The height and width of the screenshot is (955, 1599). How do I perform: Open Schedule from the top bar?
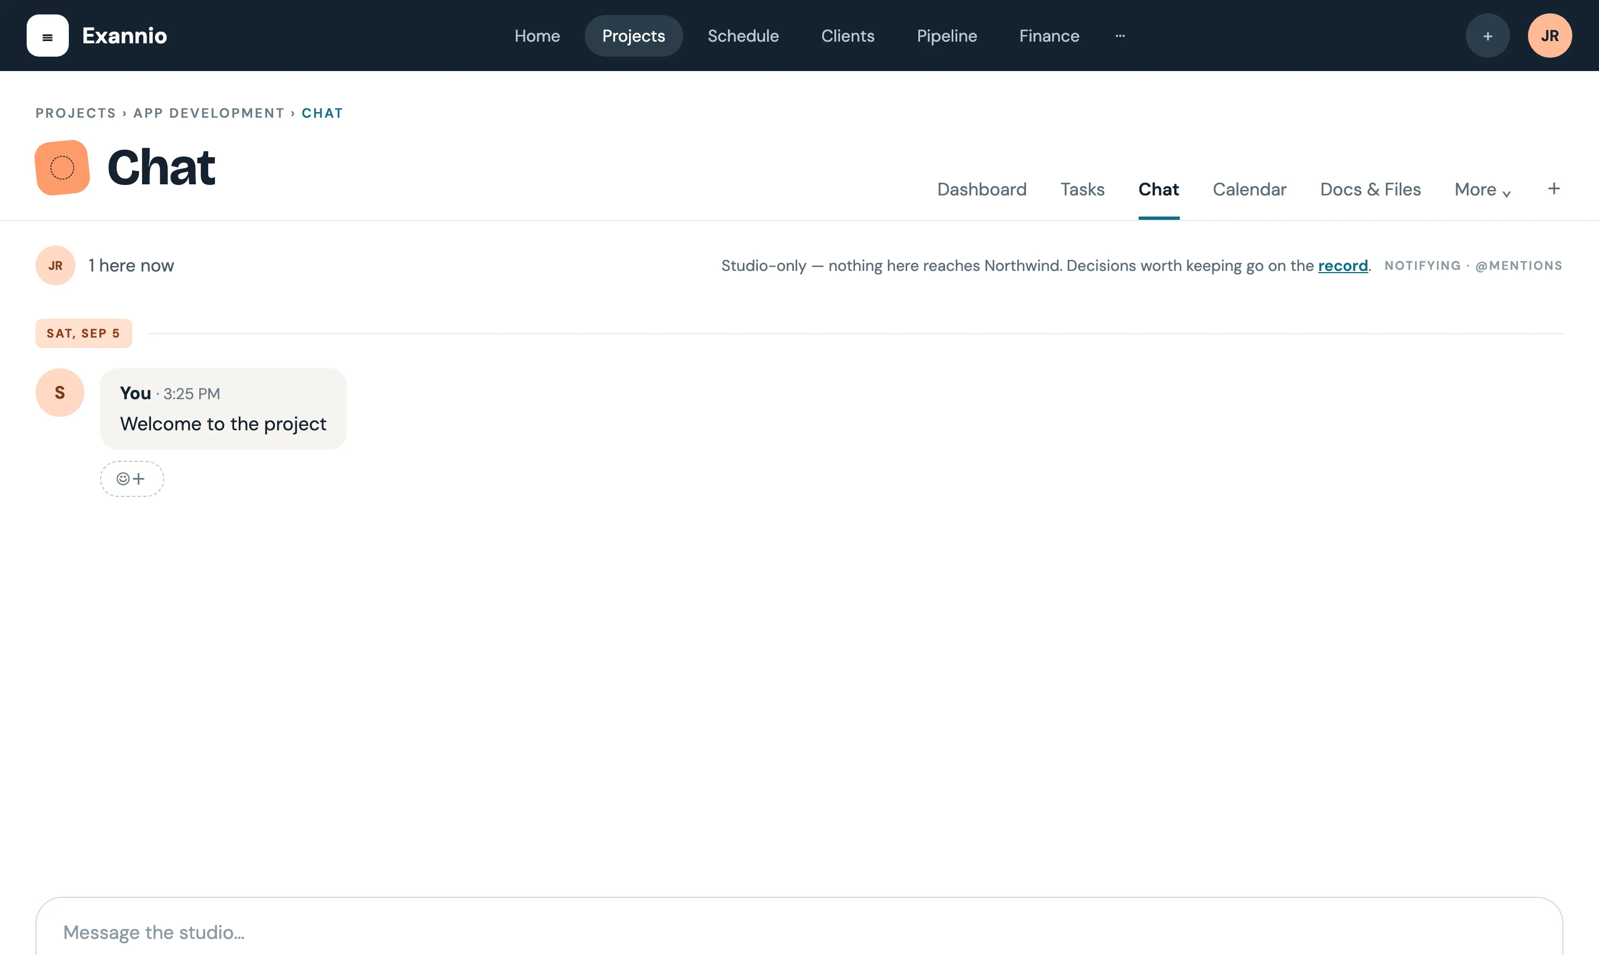click(743, 36)
